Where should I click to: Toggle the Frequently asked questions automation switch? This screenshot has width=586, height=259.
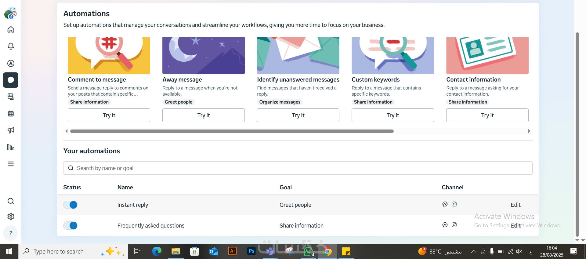[x=70, y=225]
